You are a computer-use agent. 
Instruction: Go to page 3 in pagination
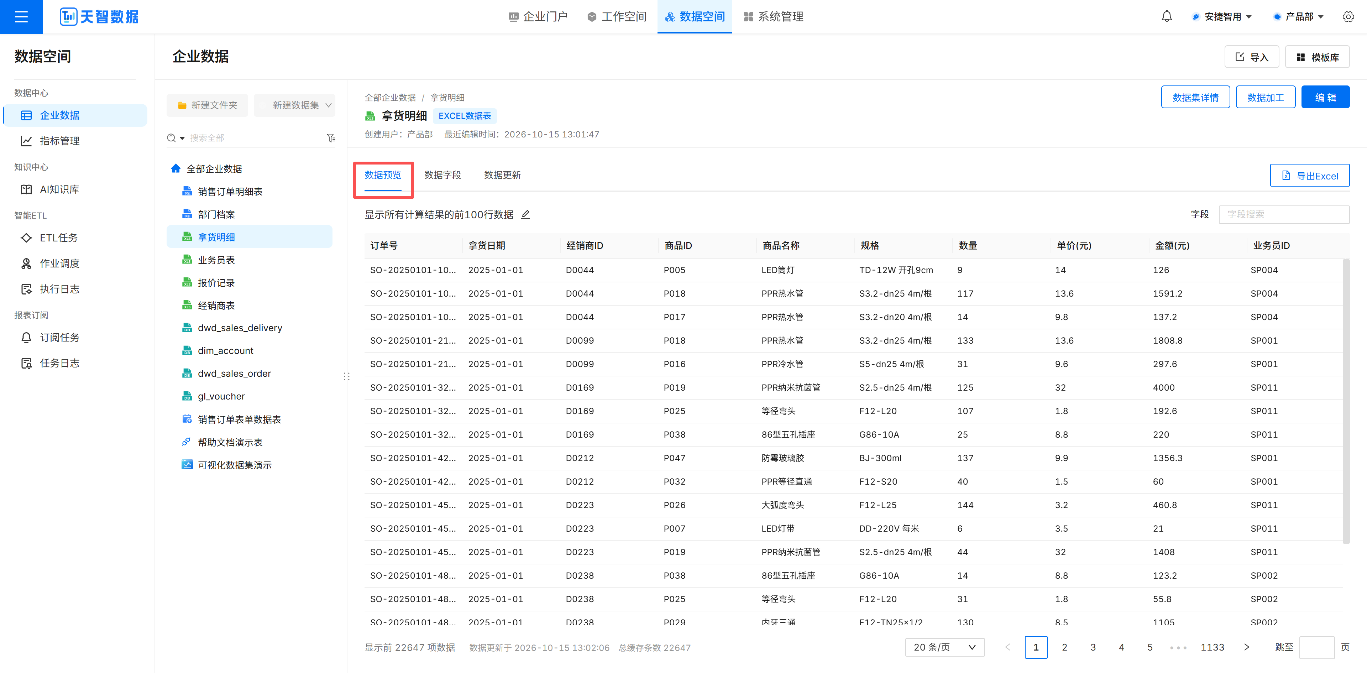(x=1093, y=647)
